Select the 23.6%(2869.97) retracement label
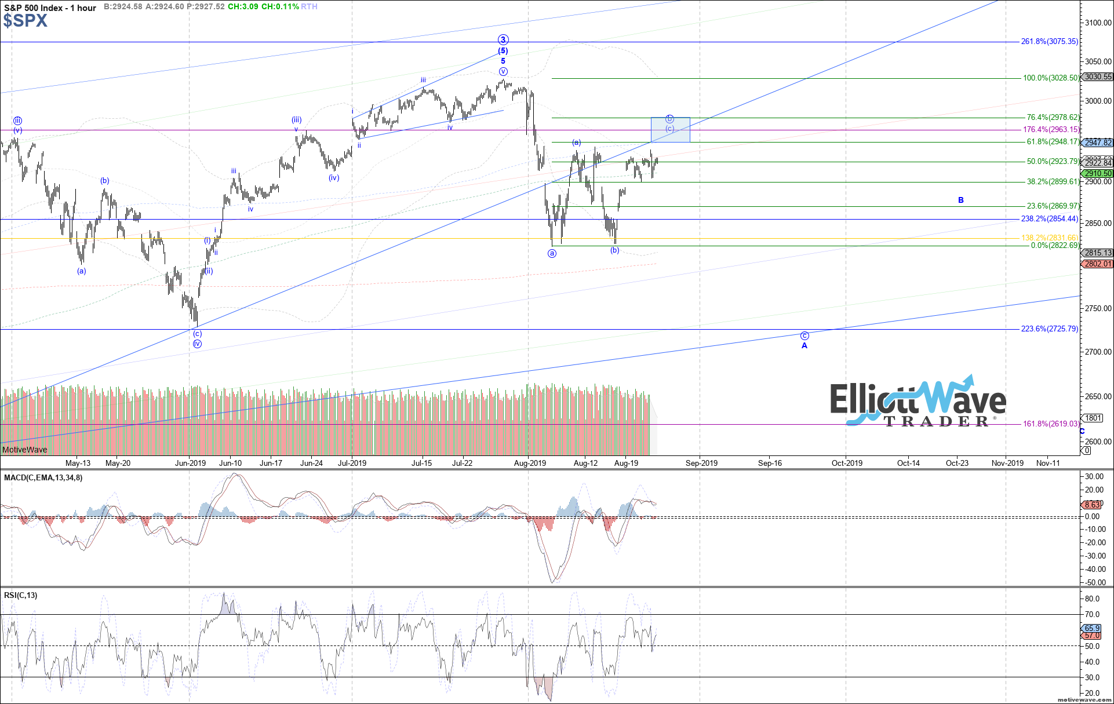1114x704 pixels. (1053, 206)
